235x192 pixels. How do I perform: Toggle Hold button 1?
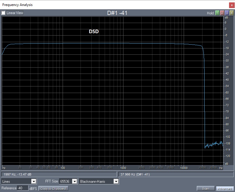[217, 13]
